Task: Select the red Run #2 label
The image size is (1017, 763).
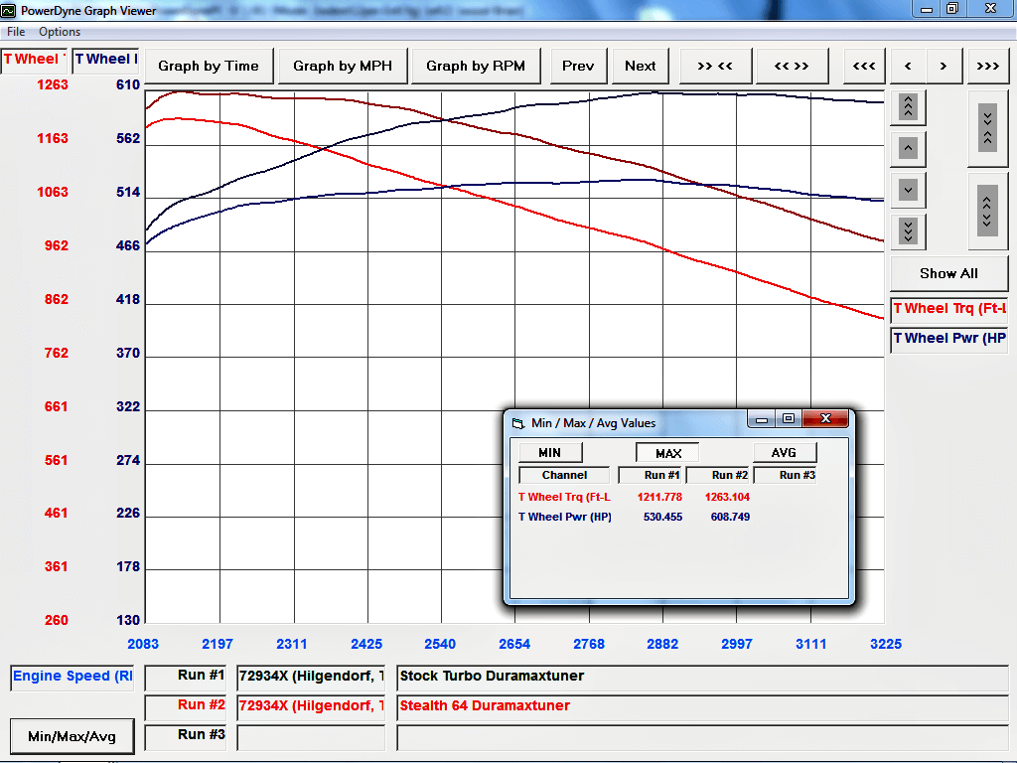Action: [x=186, y=707]
